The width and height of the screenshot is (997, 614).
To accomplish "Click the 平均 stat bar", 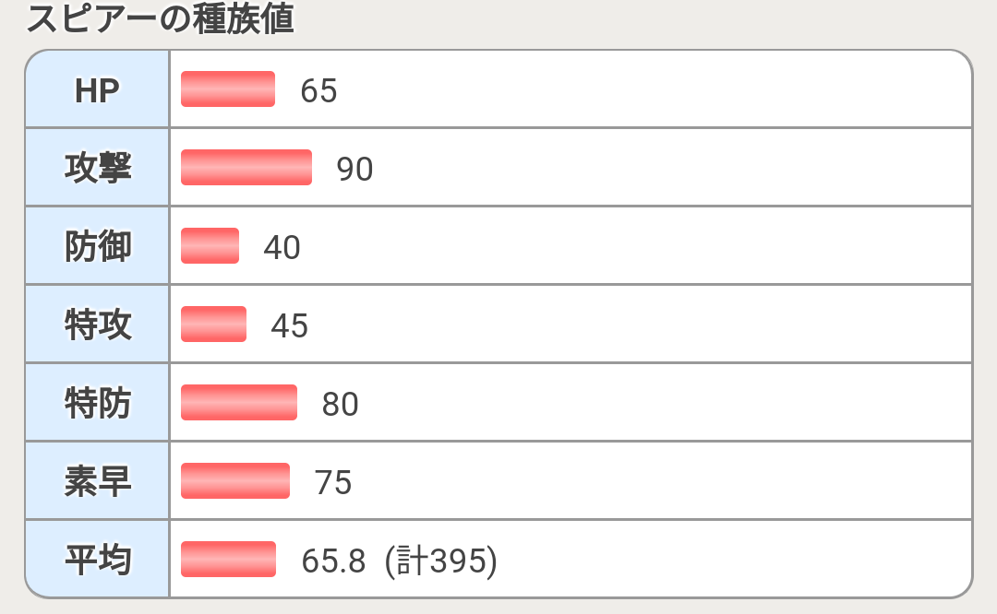I will [x=228, y=560].
